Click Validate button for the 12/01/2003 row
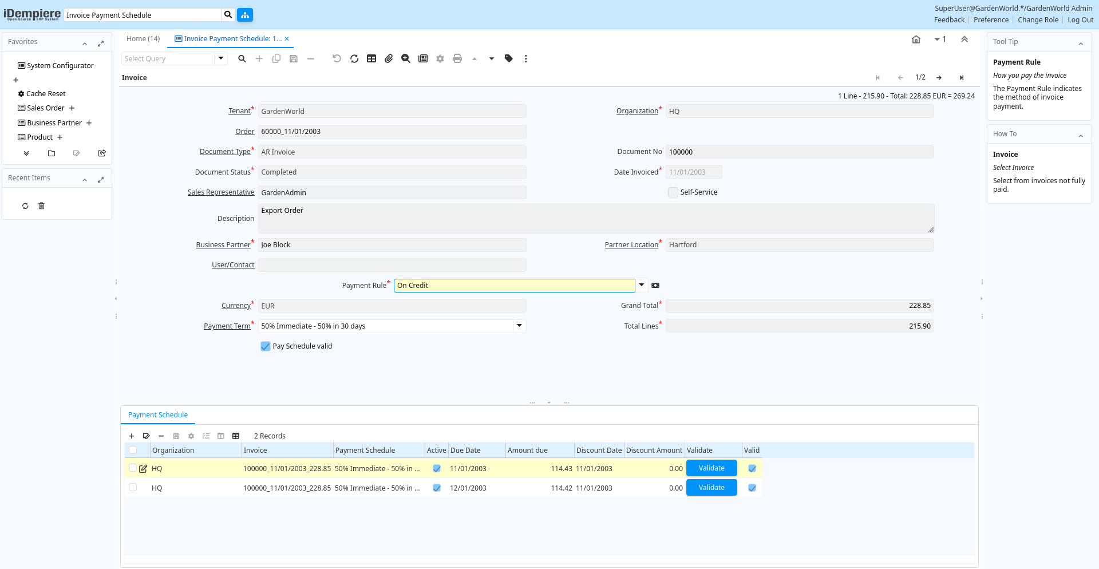 tap(711, 488)
